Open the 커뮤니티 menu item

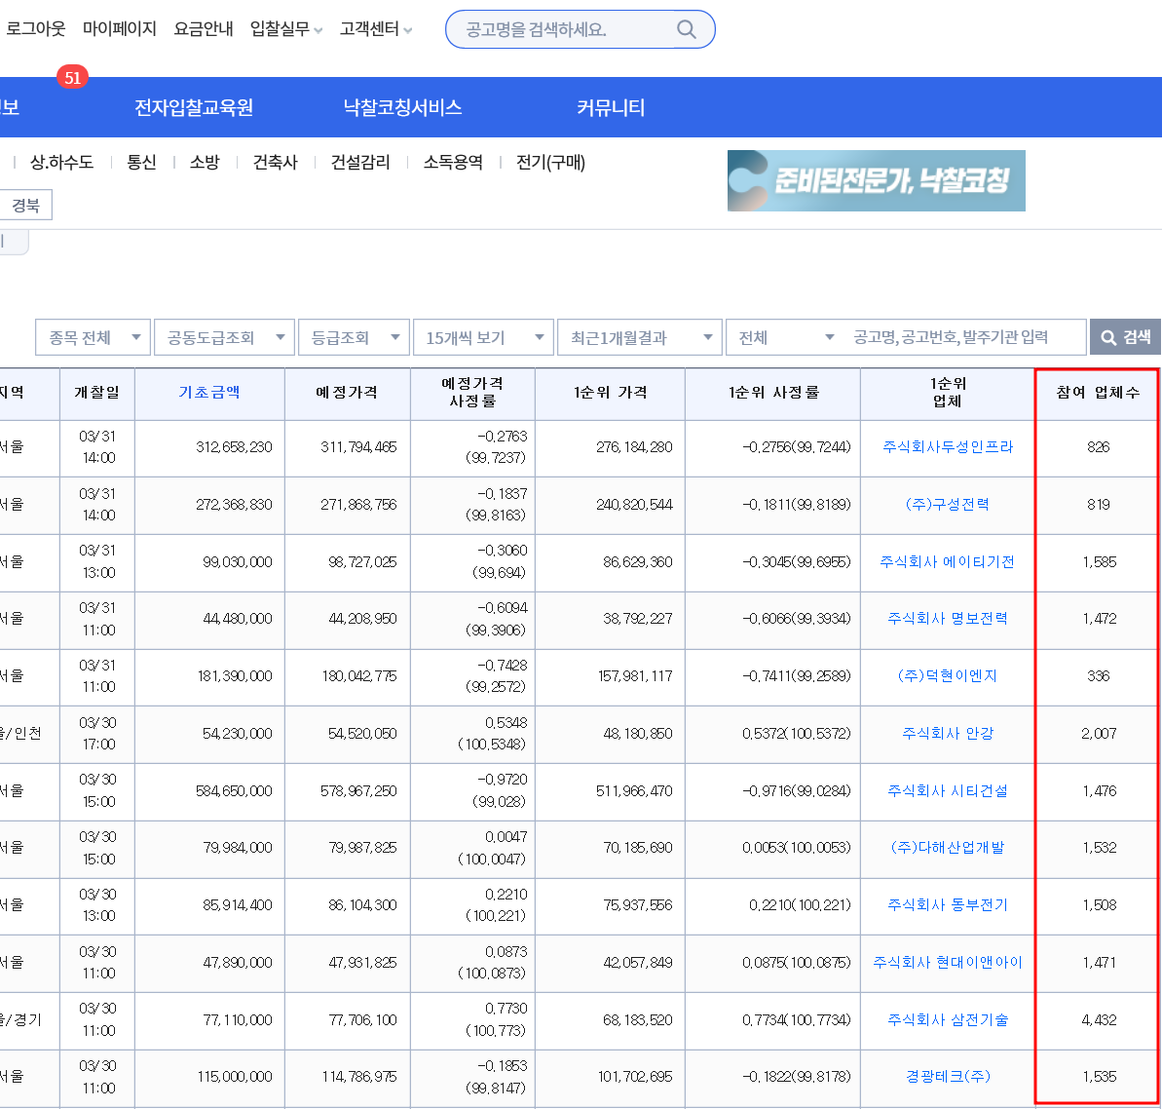pos(611,107)
